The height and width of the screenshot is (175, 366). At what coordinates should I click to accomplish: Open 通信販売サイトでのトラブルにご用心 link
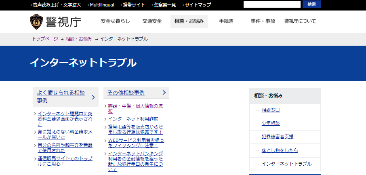65,161
